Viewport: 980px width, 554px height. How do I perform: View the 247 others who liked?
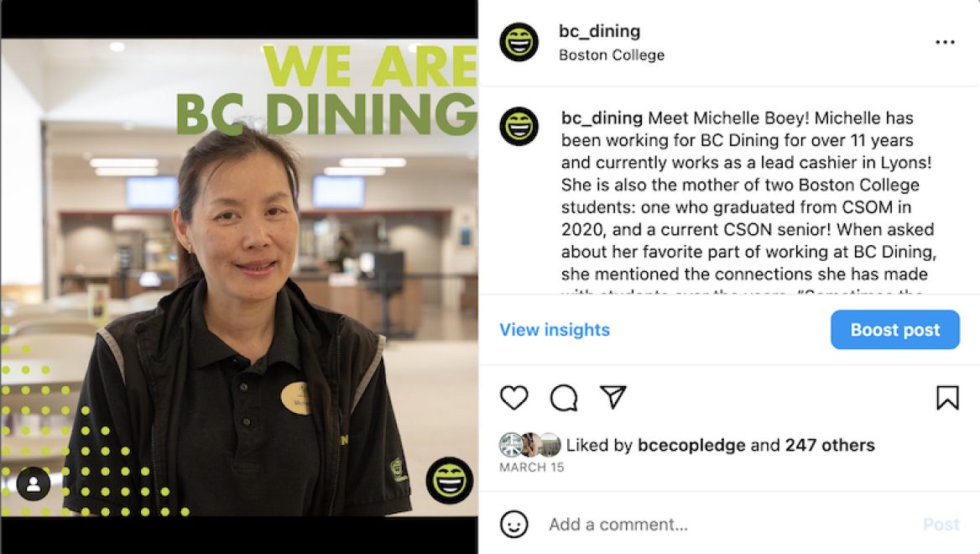pos(830,445)
